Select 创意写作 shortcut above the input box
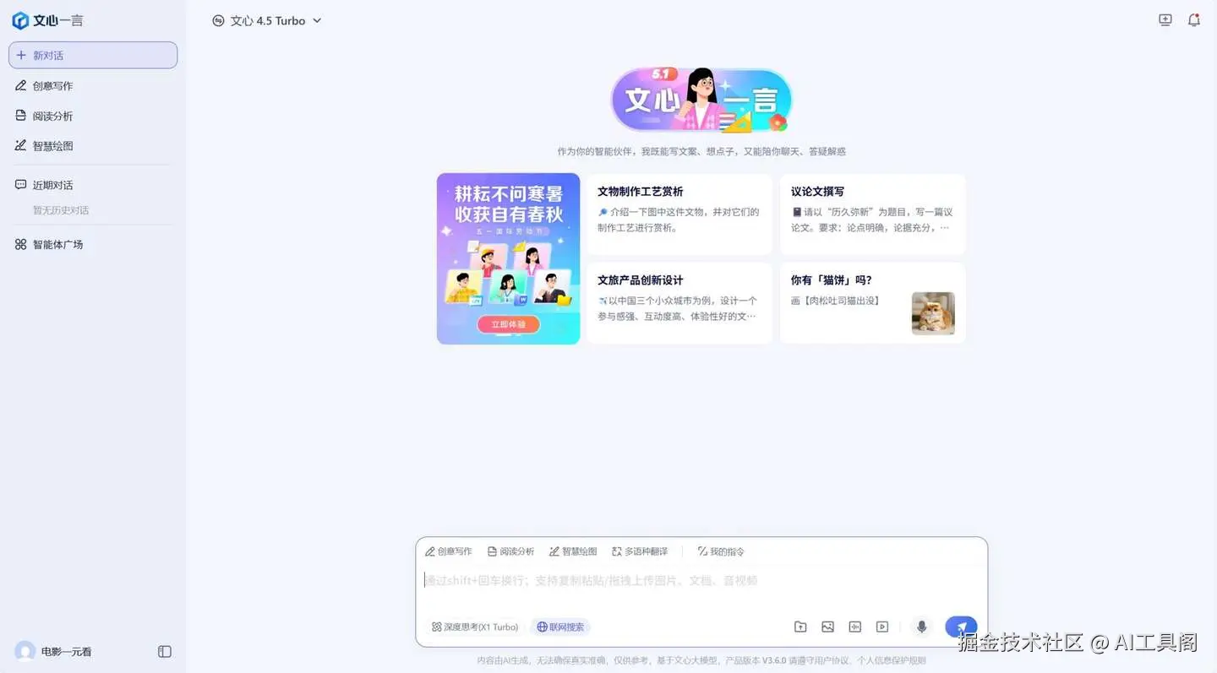 coord(449,551)
